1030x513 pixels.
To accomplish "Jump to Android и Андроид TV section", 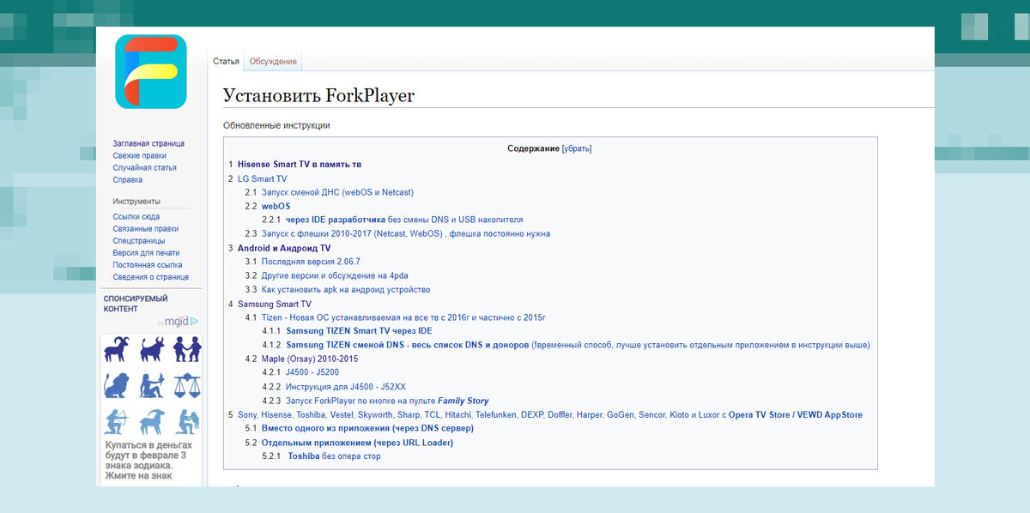I will pos(284,248).
